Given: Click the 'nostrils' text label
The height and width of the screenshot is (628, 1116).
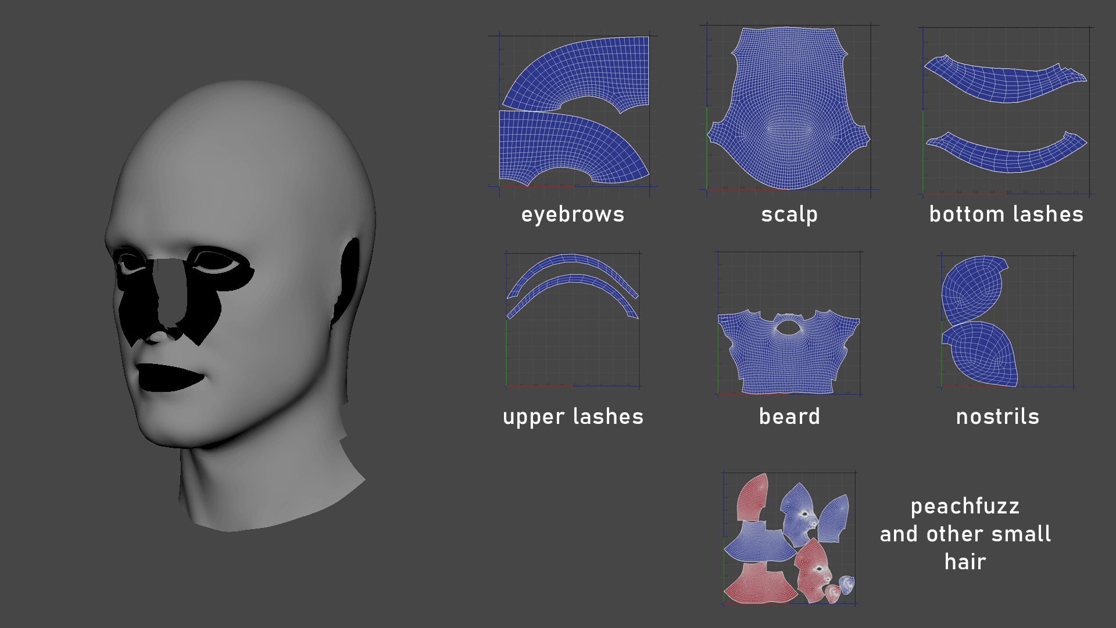Looking at the screenshot, I should click(x=997, y=417).
